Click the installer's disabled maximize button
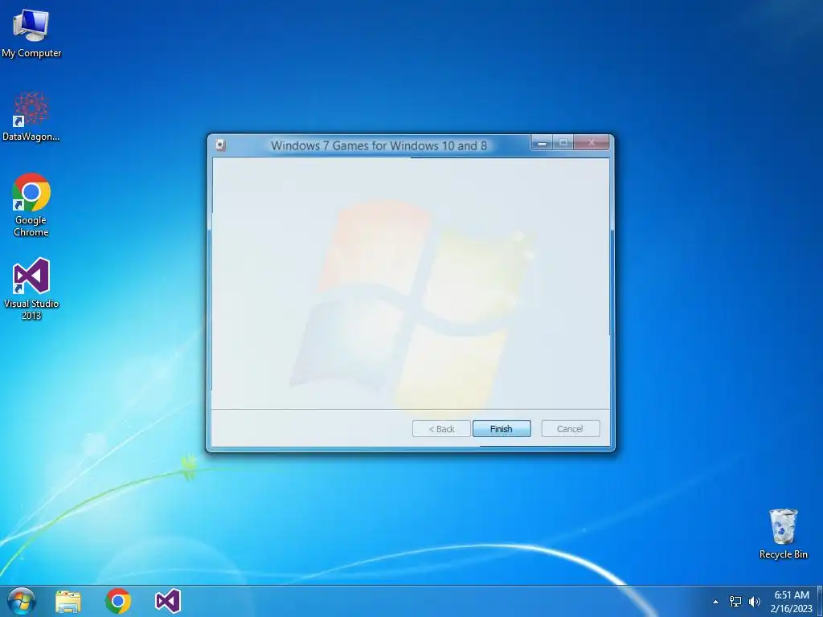 coord(563,142)
